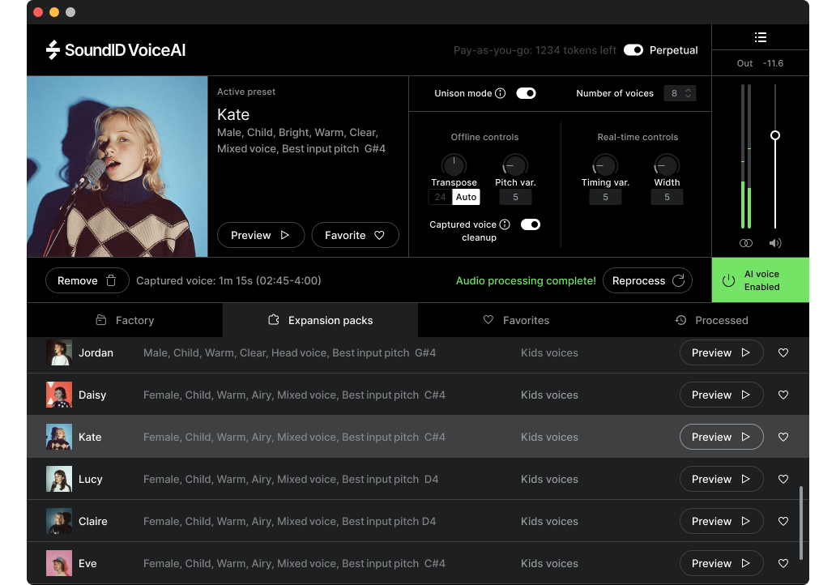The height and width of the screenshot is (585, 836).
Task: Click Width value field
Action: click(x=667, y=197)
